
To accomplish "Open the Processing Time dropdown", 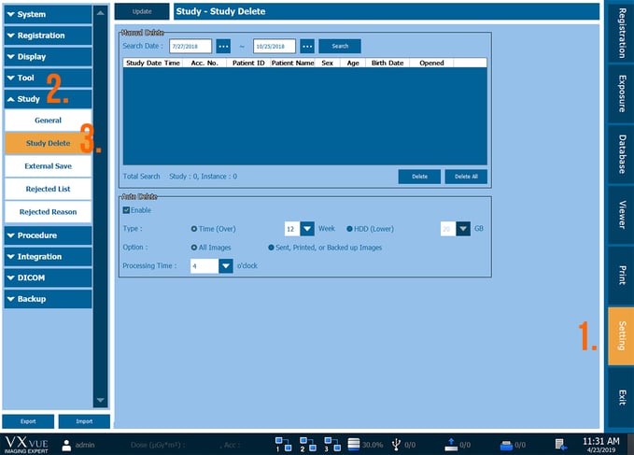I will pos(225,266).
